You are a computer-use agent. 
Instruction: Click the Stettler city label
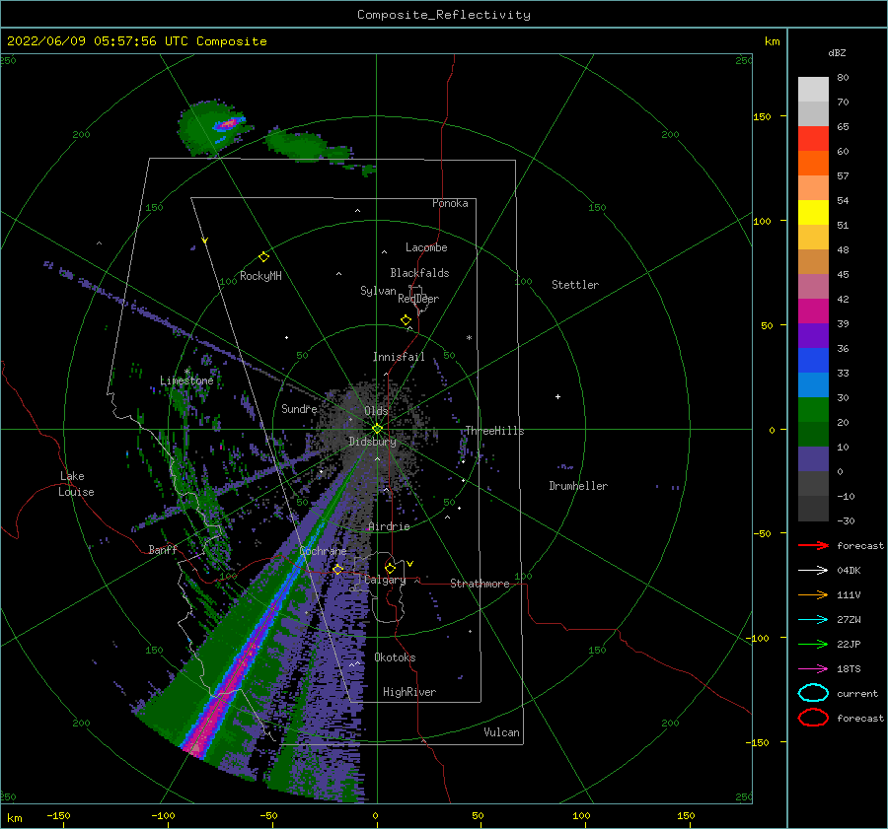coord(575,285)
